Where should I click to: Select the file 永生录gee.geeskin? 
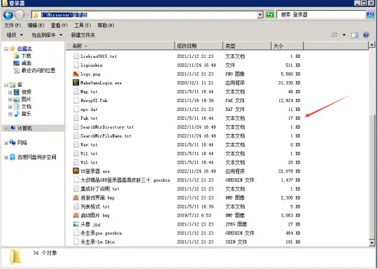point(101,233)
